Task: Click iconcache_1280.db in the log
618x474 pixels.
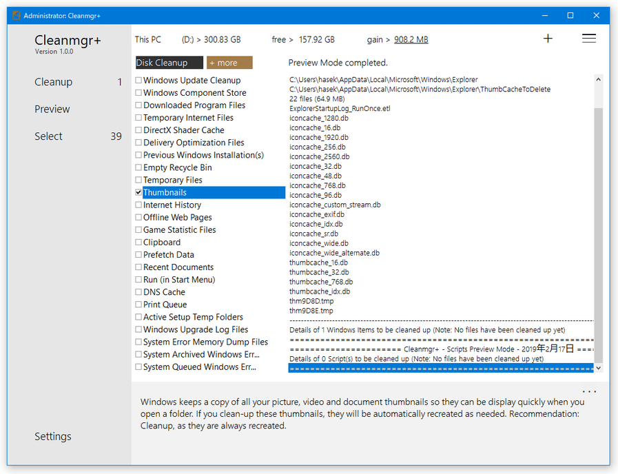Action: pyautogui.click(x=318, y=118)
